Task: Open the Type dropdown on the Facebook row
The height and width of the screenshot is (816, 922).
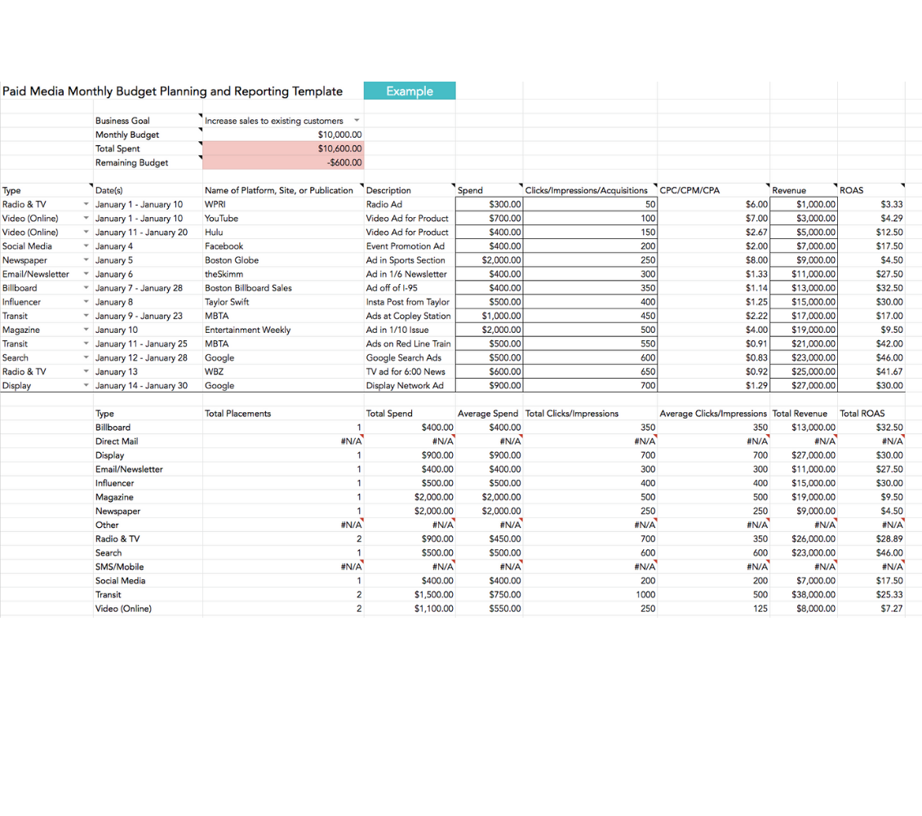Action: (86, 246)
